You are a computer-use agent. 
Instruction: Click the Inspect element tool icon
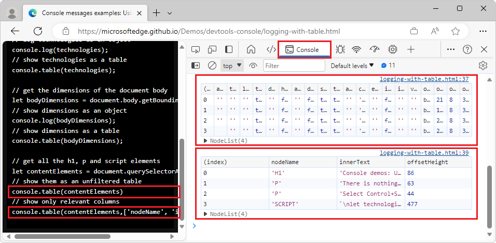click(196, 50)
